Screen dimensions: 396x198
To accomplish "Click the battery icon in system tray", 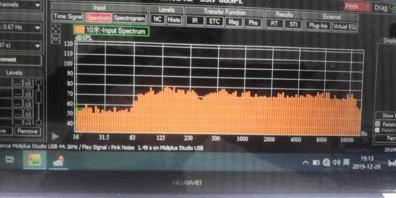I will [x=316, y=162].
